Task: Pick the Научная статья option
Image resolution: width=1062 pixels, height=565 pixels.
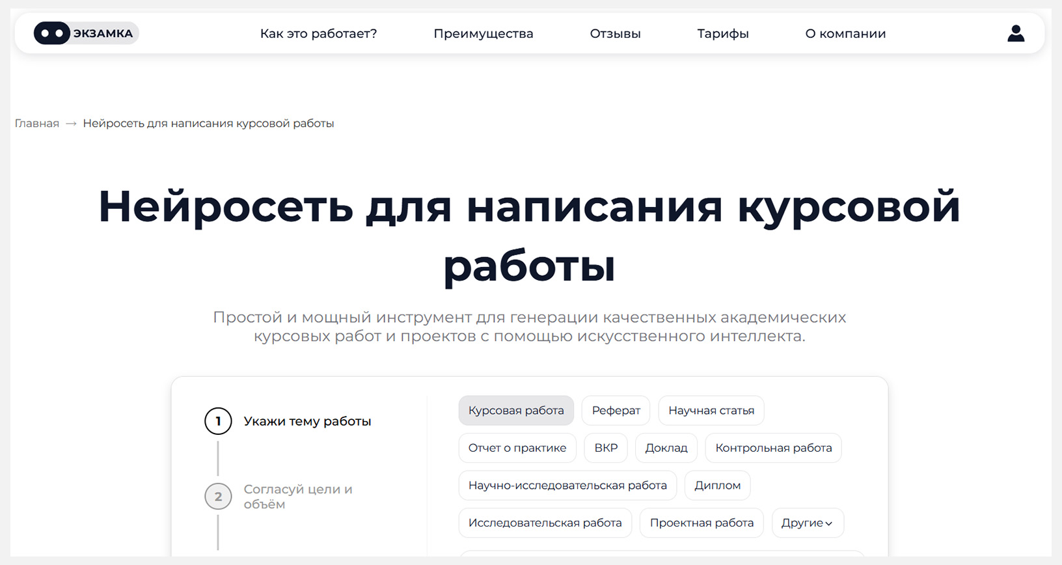Action: [x=711, y=411]
